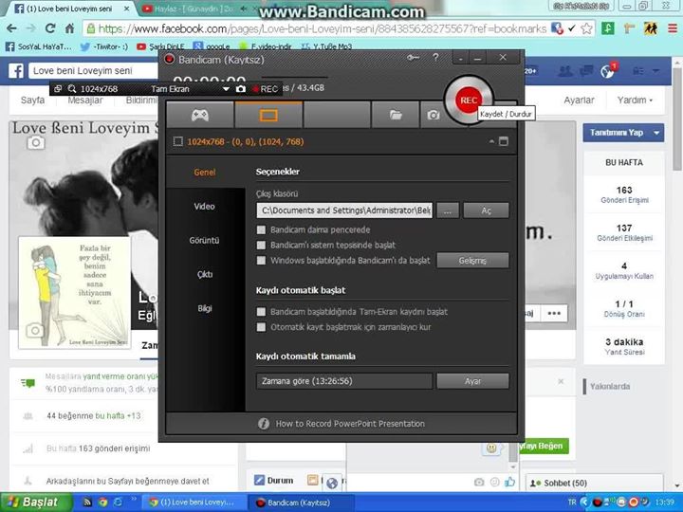Open Facebook friend requests icon

(565, 71)
